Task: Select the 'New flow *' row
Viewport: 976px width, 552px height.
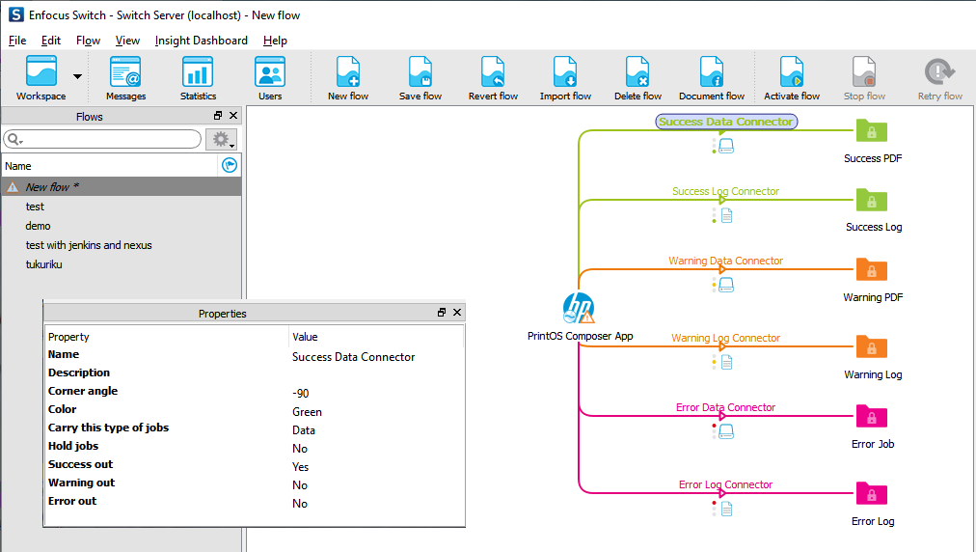Action: (x=122, y=187)
